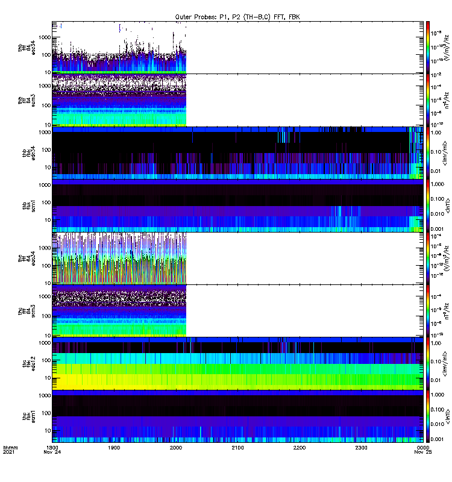The width and height of the screenshot is (452, 482).
Task: Select the thc fbk edc12 spectrogram panel
Action: point(237,364)
